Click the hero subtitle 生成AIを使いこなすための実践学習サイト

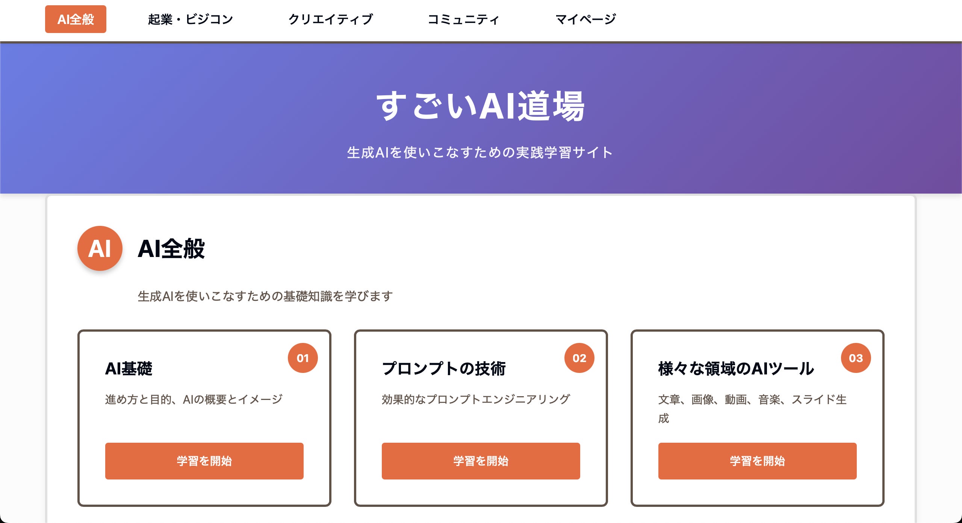pyautogui.click(x=481, y=153)
